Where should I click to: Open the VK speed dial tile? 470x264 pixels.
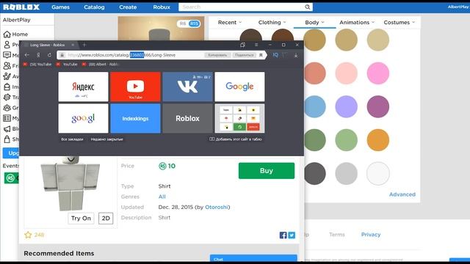tap(188, 87)
